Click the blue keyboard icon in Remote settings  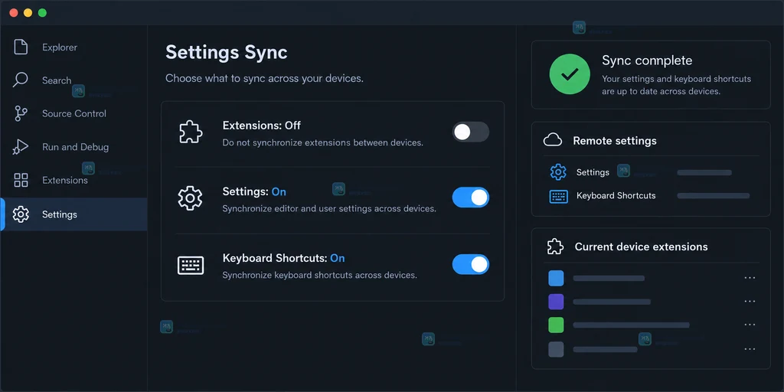coord(558,196)
